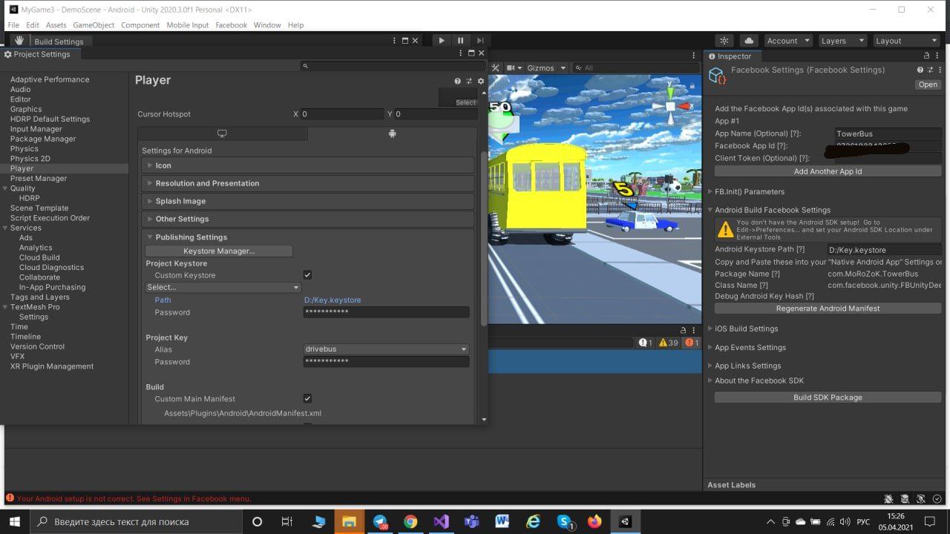This screenshot has height=534, width=950.
Task: Toggle the Custom Main Manifest checkbox
Action: (x=307, y=399)
